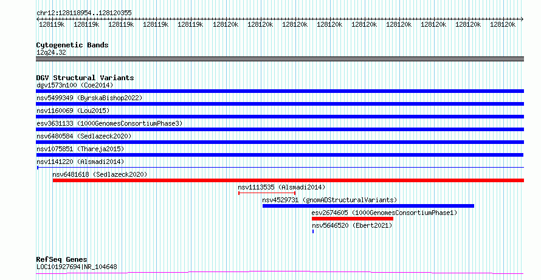The width and height of the screenshot is (541, 280).
Task: Click the Cytogenetic Bands track title
Action: [72, 45]
